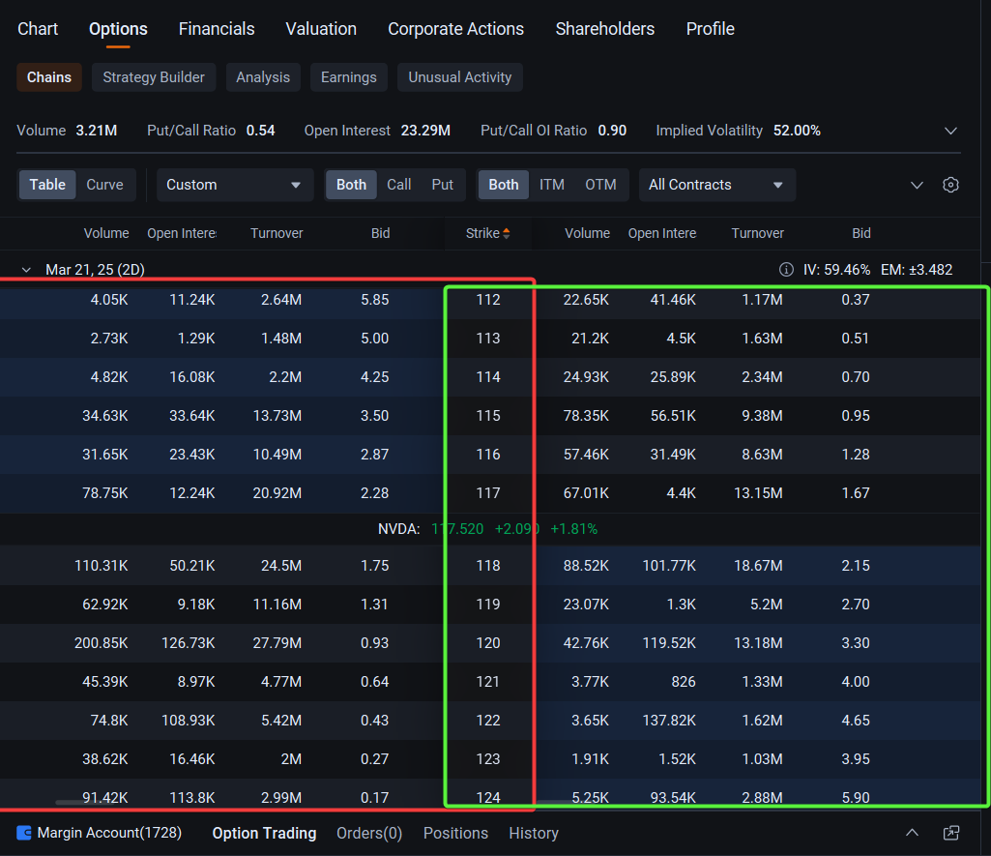
Task: Open the Valuation tab
Action: click(x=321, y=29)
